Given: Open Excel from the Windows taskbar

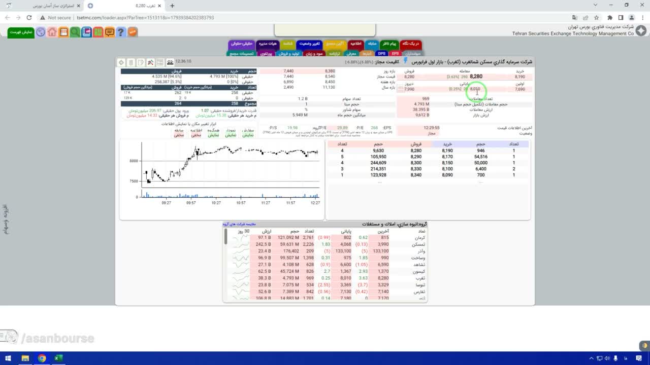Looking at the screenshot, I should (x=58, y=358).
